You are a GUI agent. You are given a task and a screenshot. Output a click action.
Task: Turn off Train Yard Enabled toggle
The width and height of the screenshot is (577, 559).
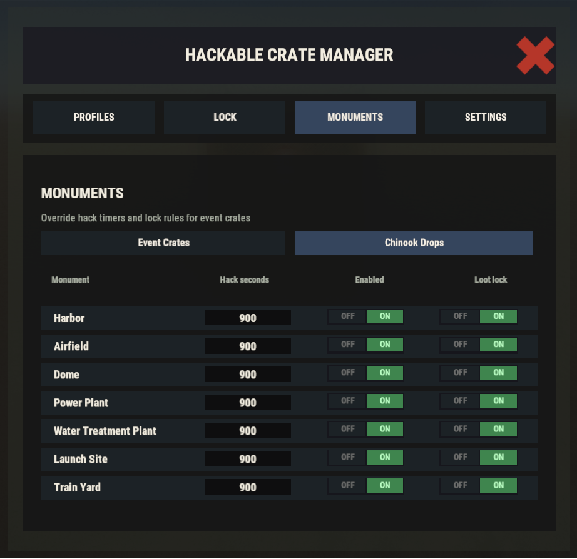click(348, 485)
